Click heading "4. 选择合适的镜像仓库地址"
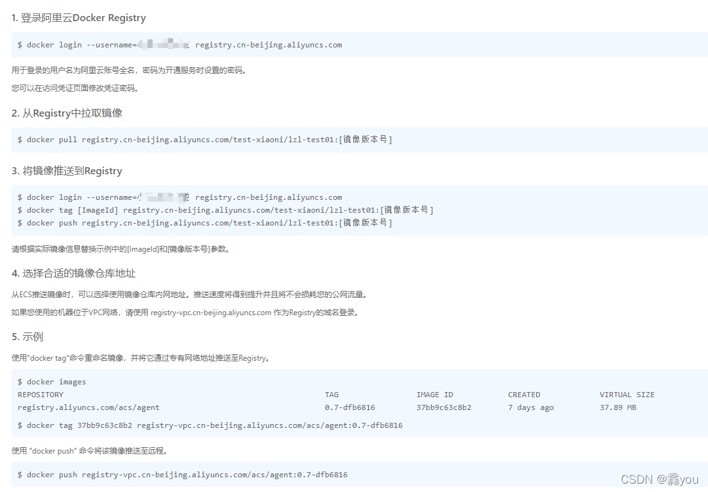Image resolution: width=708 pixels, height=492 pixels. [x=74, y=274]
